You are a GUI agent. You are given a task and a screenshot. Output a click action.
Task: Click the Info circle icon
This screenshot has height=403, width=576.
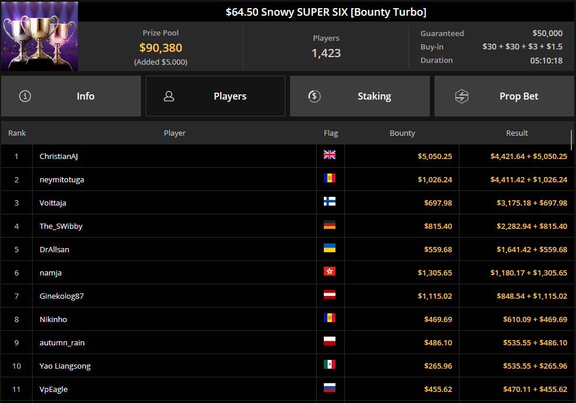tap(25, 96)
